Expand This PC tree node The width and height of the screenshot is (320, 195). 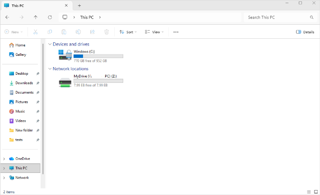[4, 168]
